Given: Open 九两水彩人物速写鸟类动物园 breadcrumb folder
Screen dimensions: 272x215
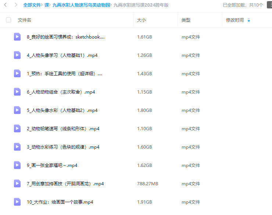Looking at the screenshot, I should 81,5.
